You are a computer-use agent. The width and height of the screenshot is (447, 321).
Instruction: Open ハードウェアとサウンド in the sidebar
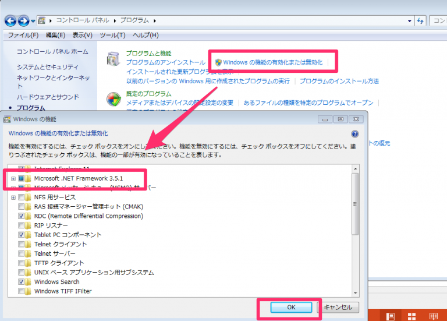(48, 97)
